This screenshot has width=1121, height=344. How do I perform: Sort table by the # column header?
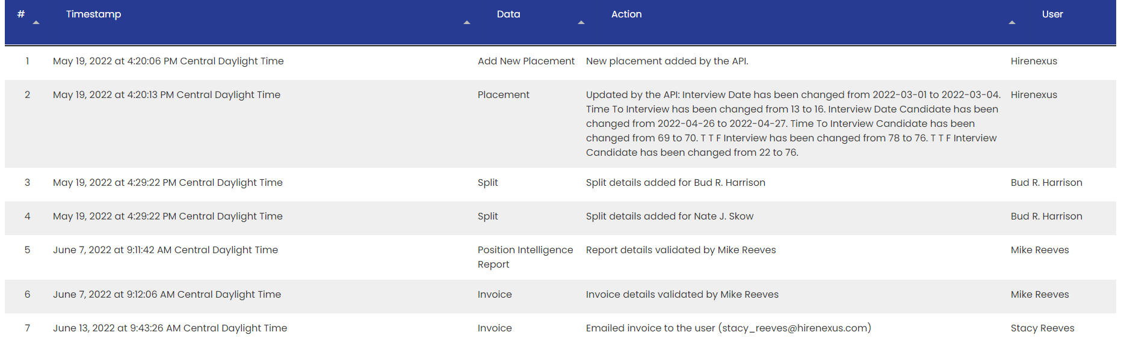pyautogui.click(x=21, y=14)
